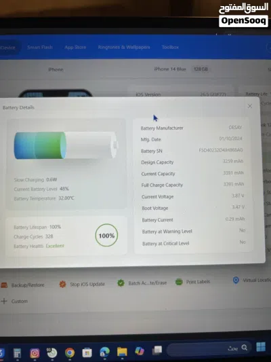Open Batch Activate/Erase tool icon
Image resolution: width=271 pixels, height=362 pixels.
pyautogui.click(x=121, y=283)
